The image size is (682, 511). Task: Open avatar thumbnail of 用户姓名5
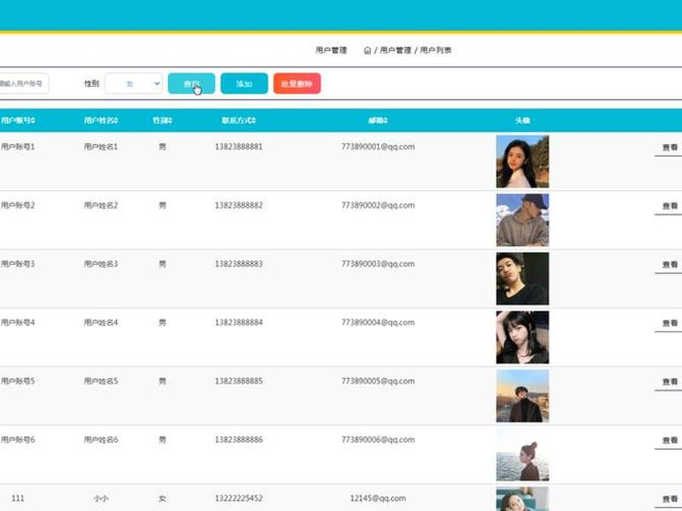pos(523,396)
